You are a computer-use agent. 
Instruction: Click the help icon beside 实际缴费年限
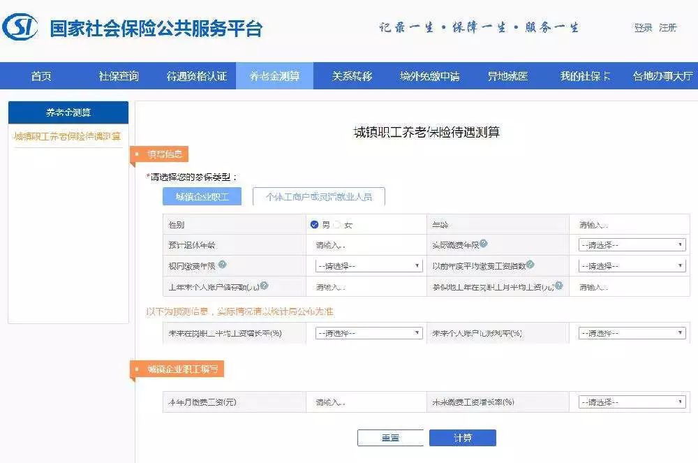(x=484, y=244)
